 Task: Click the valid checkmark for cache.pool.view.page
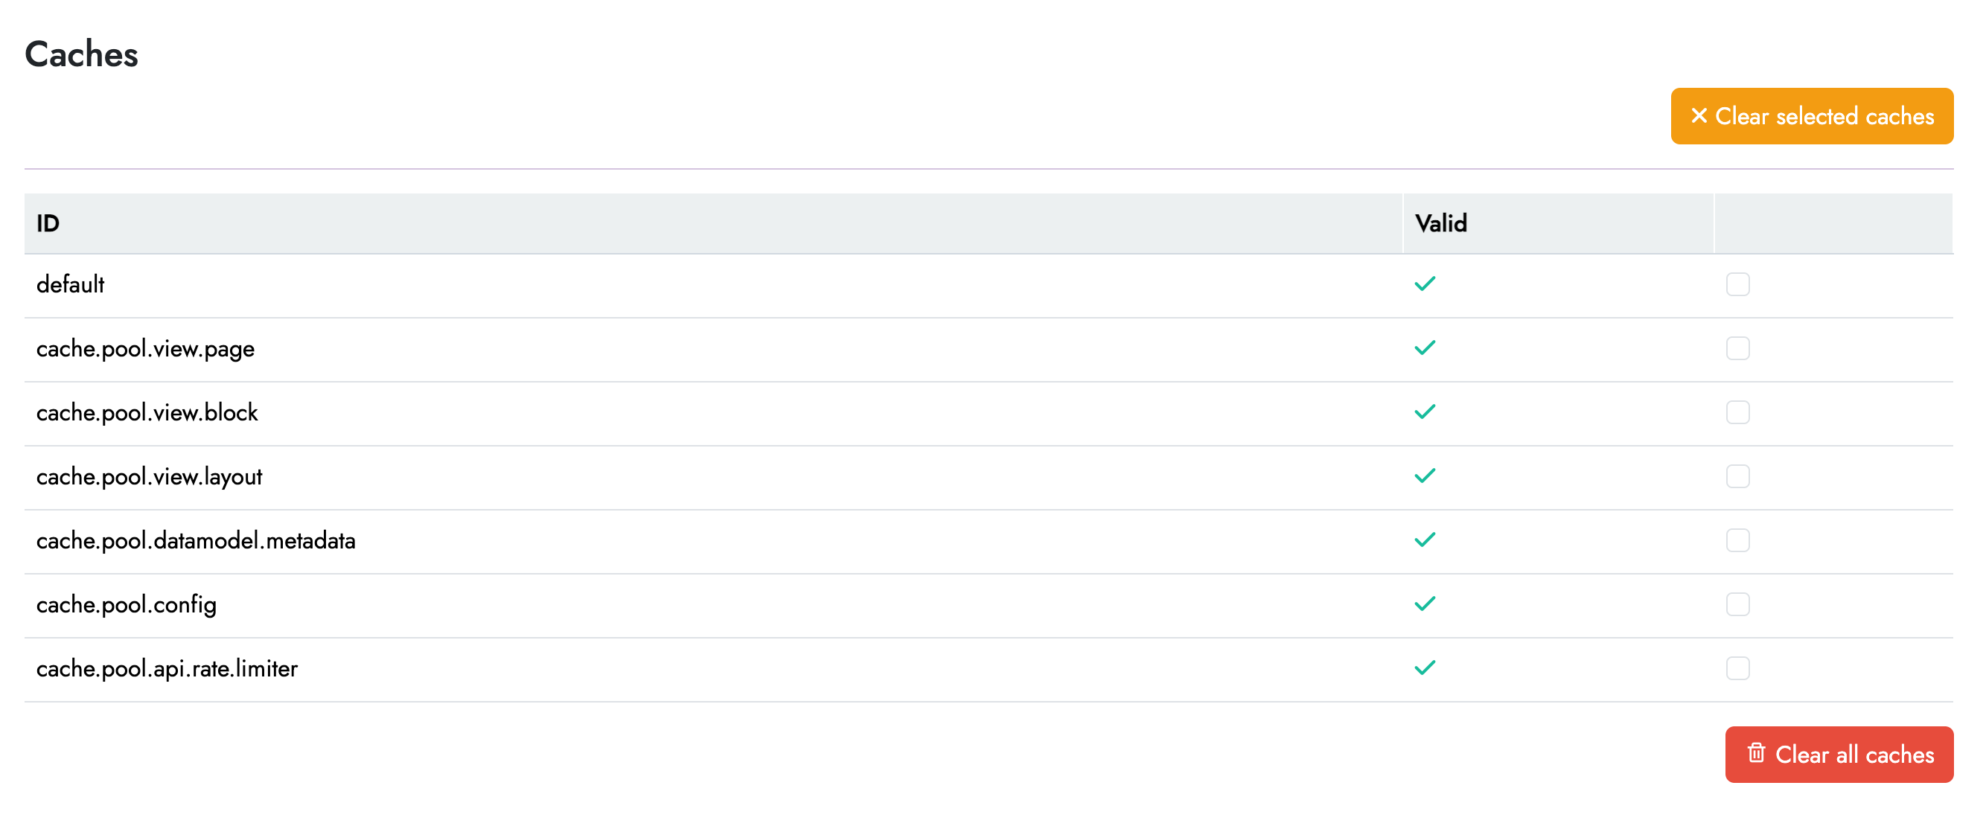pos(1425,348)
